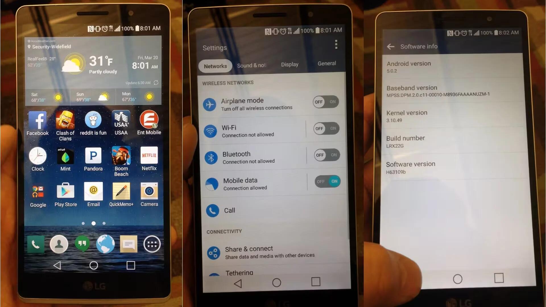Expand the General settings tab
Image resolution: width=546 pixels, height=307 pixels.
tap(326, 63)
